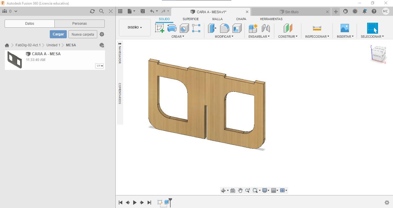
Task: Open the FabDig-02-Act.1 breadcrumb
Action: [x=28, y=45]
